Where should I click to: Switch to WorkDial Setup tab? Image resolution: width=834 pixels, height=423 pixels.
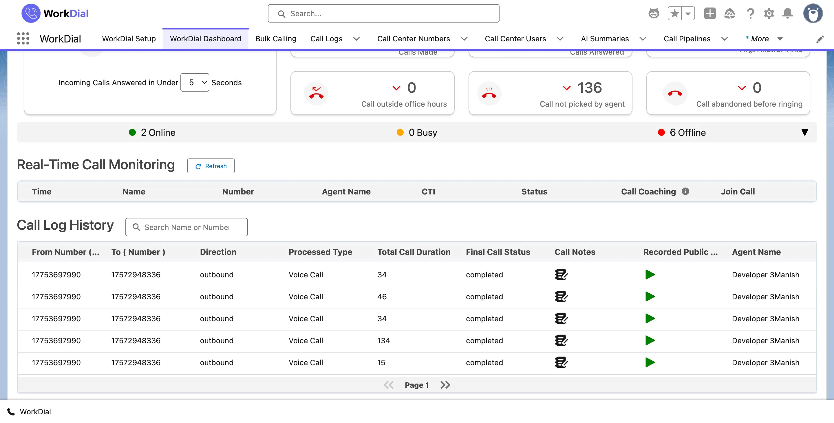(x=129, y=39)
